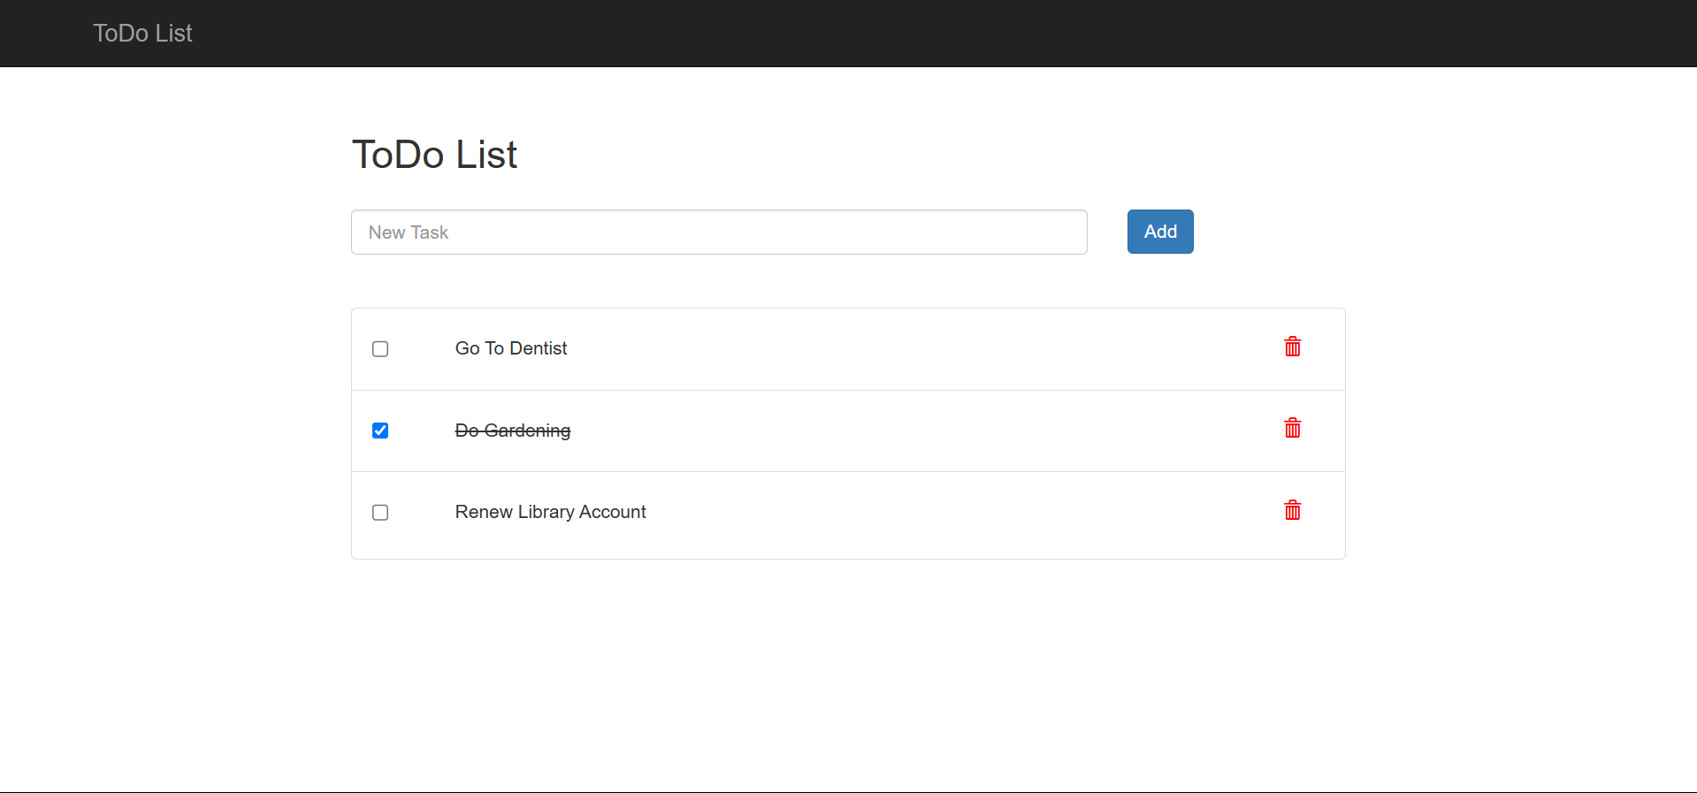This screenshot has height=793, width=1697.
Task: Check the Renew Library Account checkbox
Action: [380, 513]
